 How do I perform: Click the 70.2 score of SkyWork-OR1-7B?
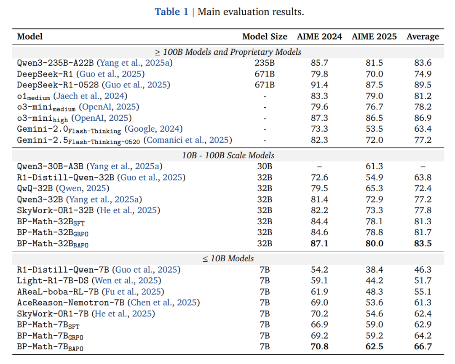coord(319,314)
